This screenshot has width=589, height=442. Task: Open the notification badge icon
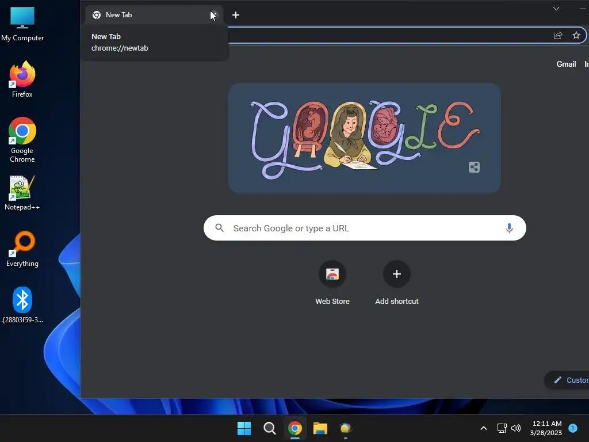(573, 428)
